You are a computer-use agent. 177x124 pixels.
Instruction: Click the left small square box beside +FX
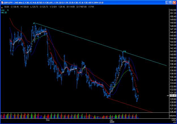click(x=173, y=119)
